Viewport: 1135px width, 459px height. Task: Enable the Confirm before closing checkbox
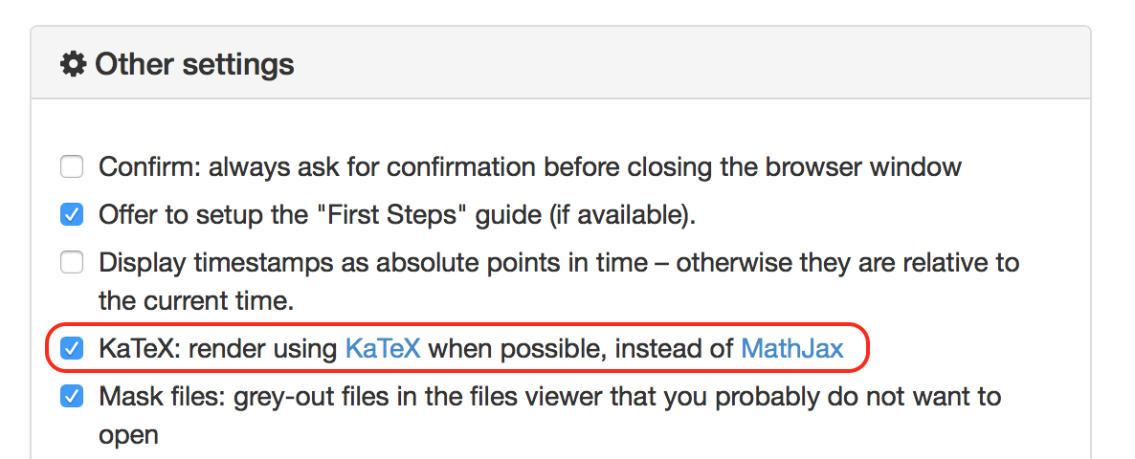tap(72, 167)
